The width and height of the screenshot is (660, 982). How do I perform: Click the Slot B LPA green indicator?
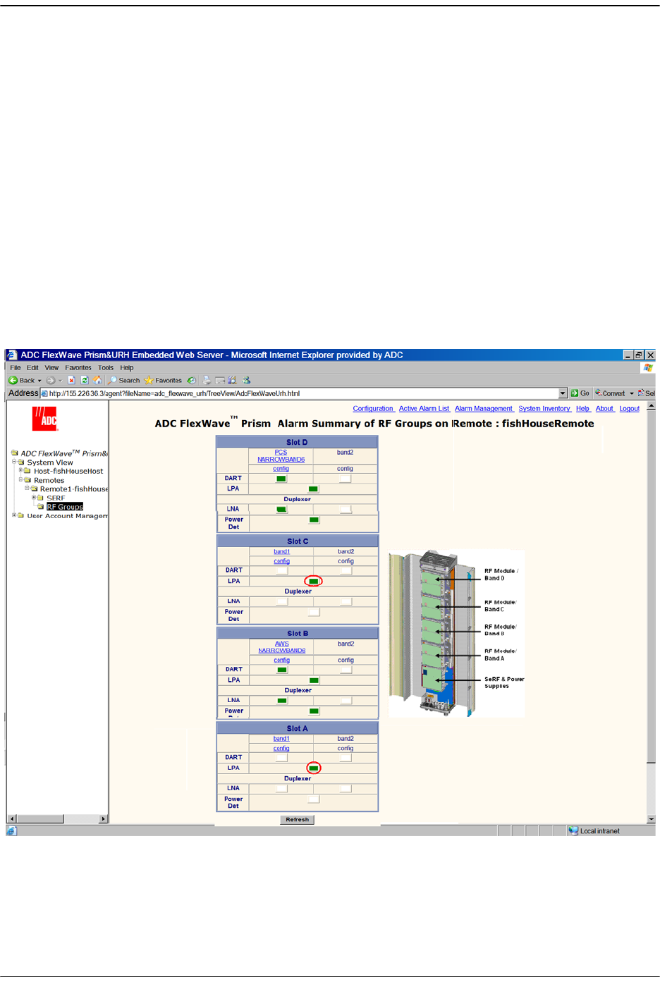click(x=314, y=680)
